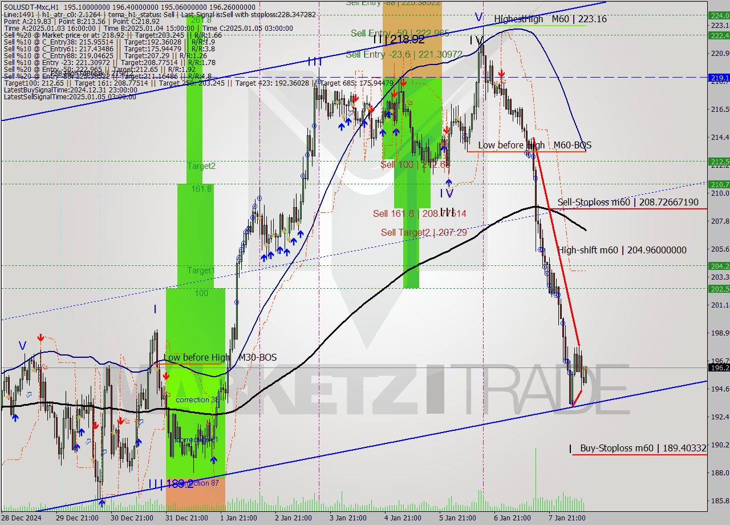Click the Sell 161.8 | 208.77514 label
The image size is (730, 525).
pyautogui.click(x=419, y=213)
